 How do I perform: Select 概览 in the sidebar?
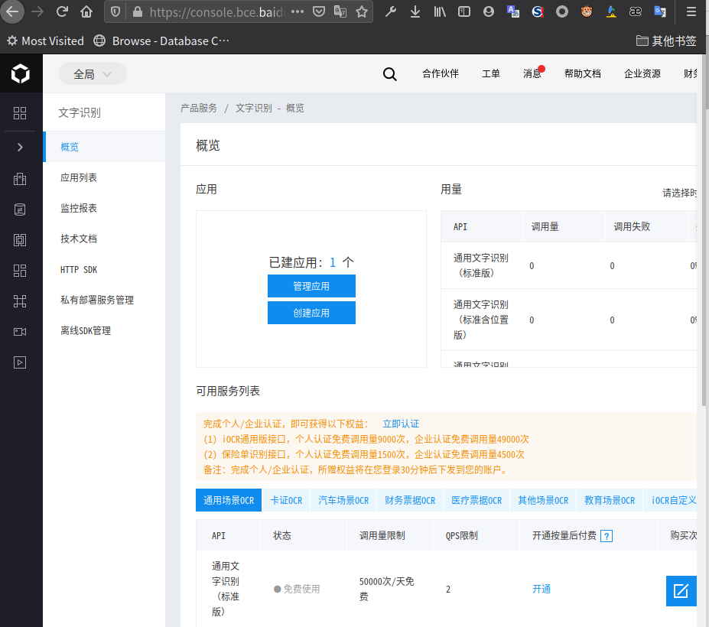click(104, 147)
